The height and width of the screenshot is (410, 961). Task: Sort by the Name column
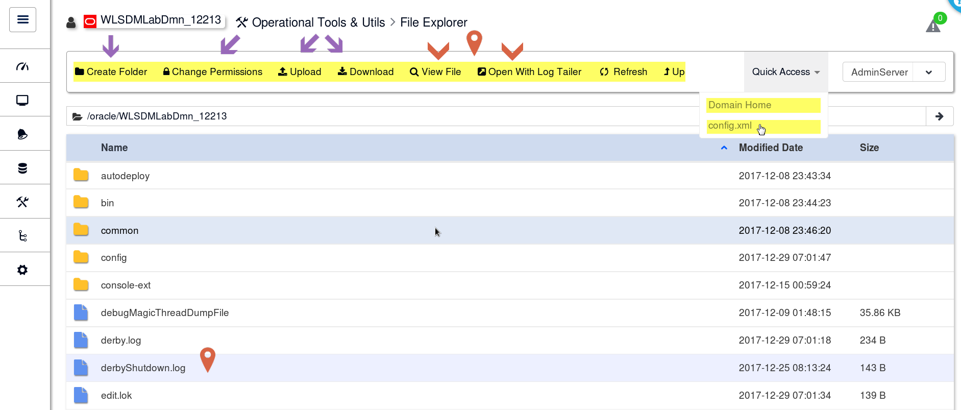click(x=114, y=148)
